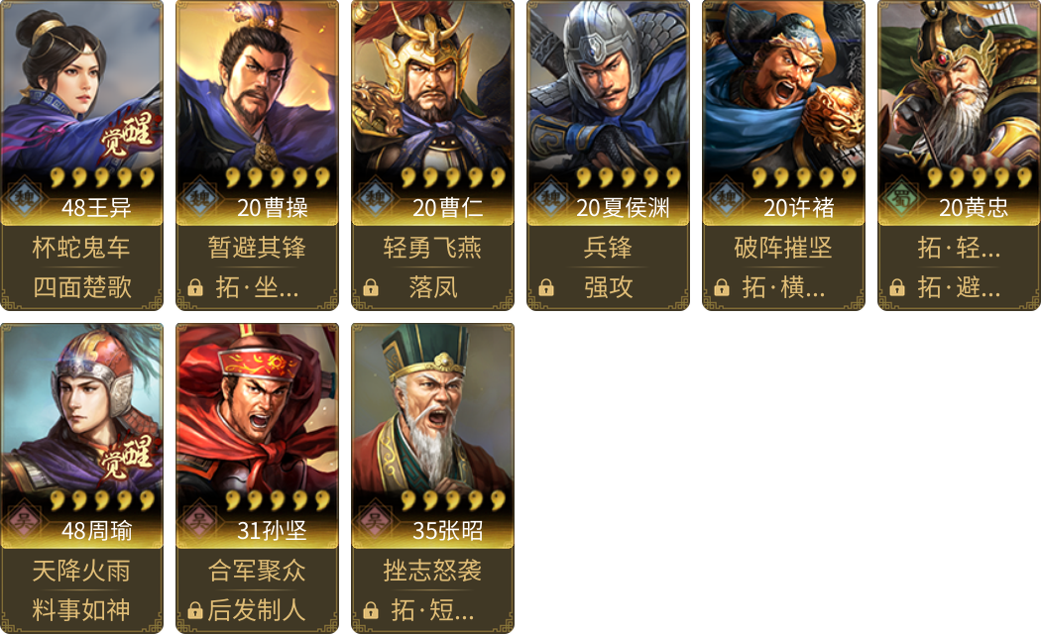1041x634 pixels.
Task: Click the Wu faction badge on 张昭's card
Action: pyautogui.click(x=375, y=519)
